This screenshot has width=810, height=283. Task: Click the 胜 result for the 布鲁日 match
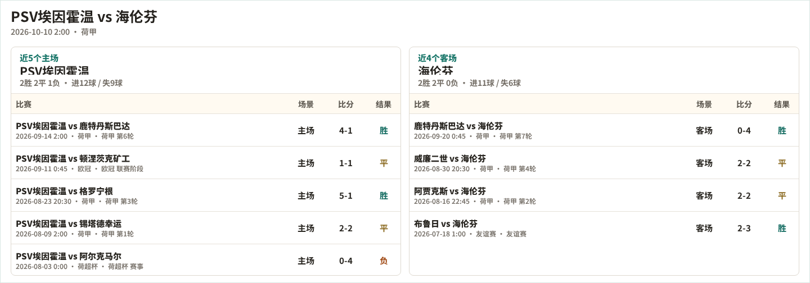click(x=782, y=229)
